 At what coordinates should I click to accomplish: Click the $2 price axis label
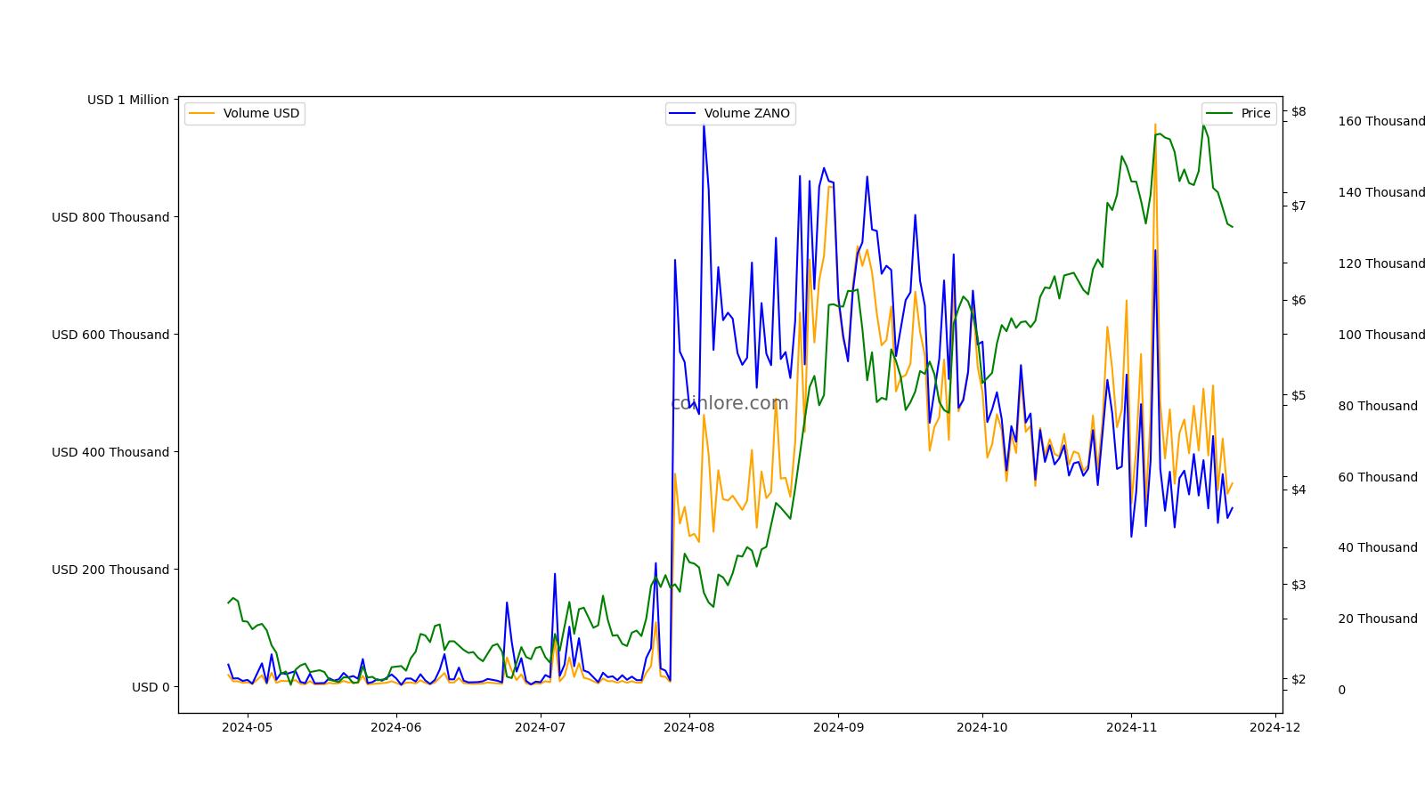1299,679
